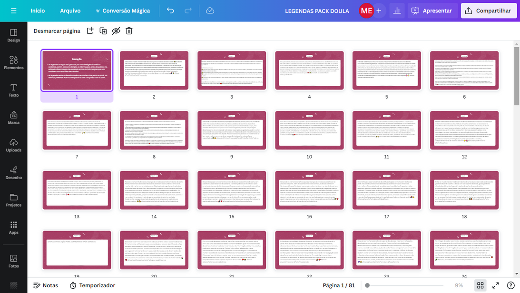Toggle the grid view button
Screen dimensions: 520x293
481,285
